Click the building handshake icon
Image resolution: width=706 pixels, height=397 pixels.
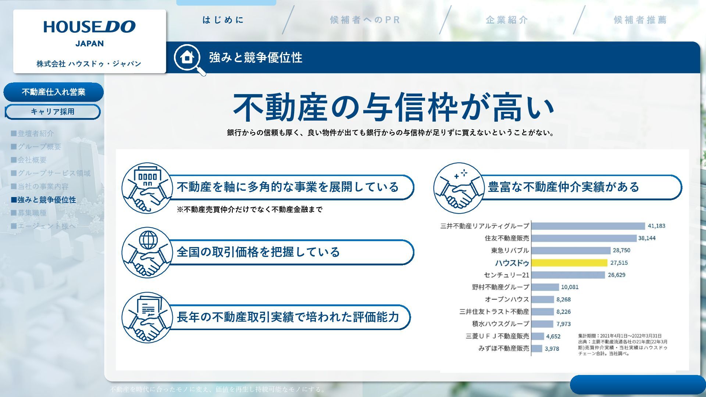[147, 188]
